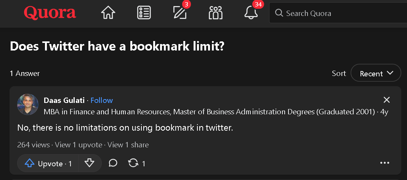Open the Spaces people icon
The width and height of the screenshot is (407, 180).
tap(216, 13)
